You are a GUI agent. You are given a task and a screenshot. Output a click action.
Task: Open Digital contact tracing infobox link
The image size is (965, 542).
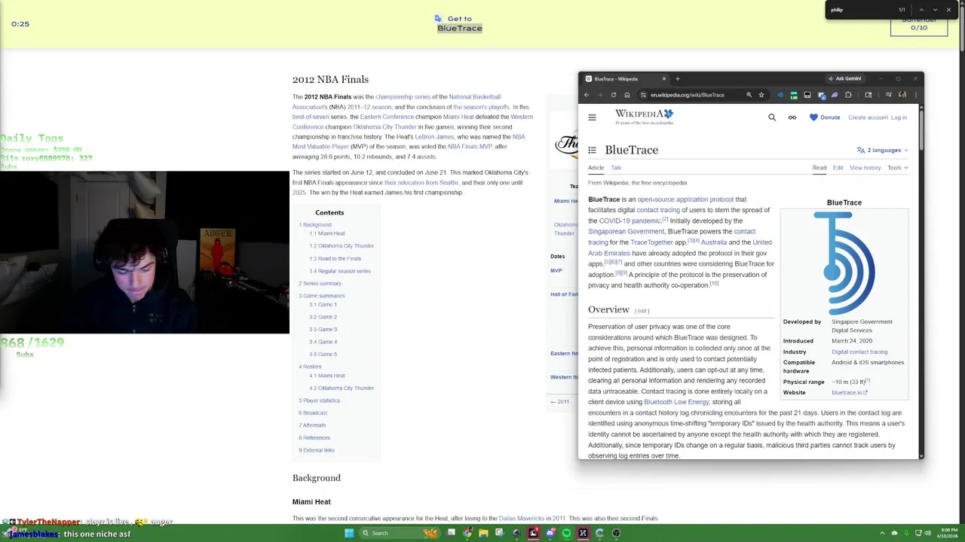click(x=859, y=352)
